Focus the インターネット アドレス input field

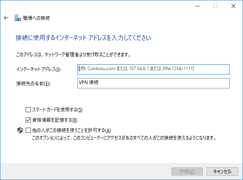(153, 69)
